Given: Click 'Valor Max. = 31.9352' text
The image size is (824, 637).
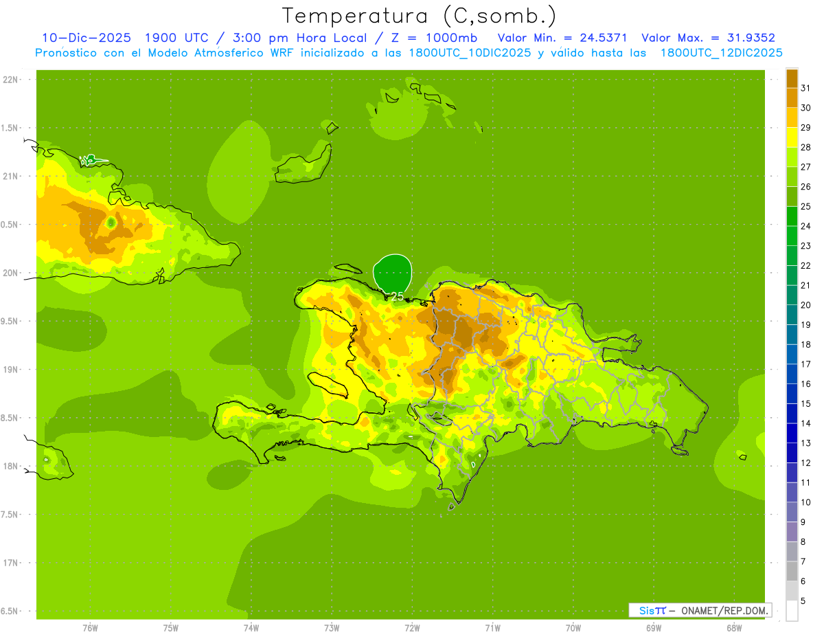Looking at the screenshot, I should pyautogui.click(x=709, y=38).
